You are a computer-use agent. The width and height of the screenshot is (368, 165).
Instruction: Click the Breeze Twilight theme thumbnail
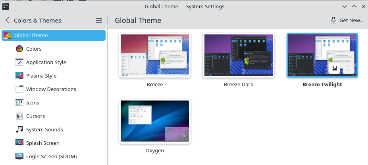pos(322,55)
